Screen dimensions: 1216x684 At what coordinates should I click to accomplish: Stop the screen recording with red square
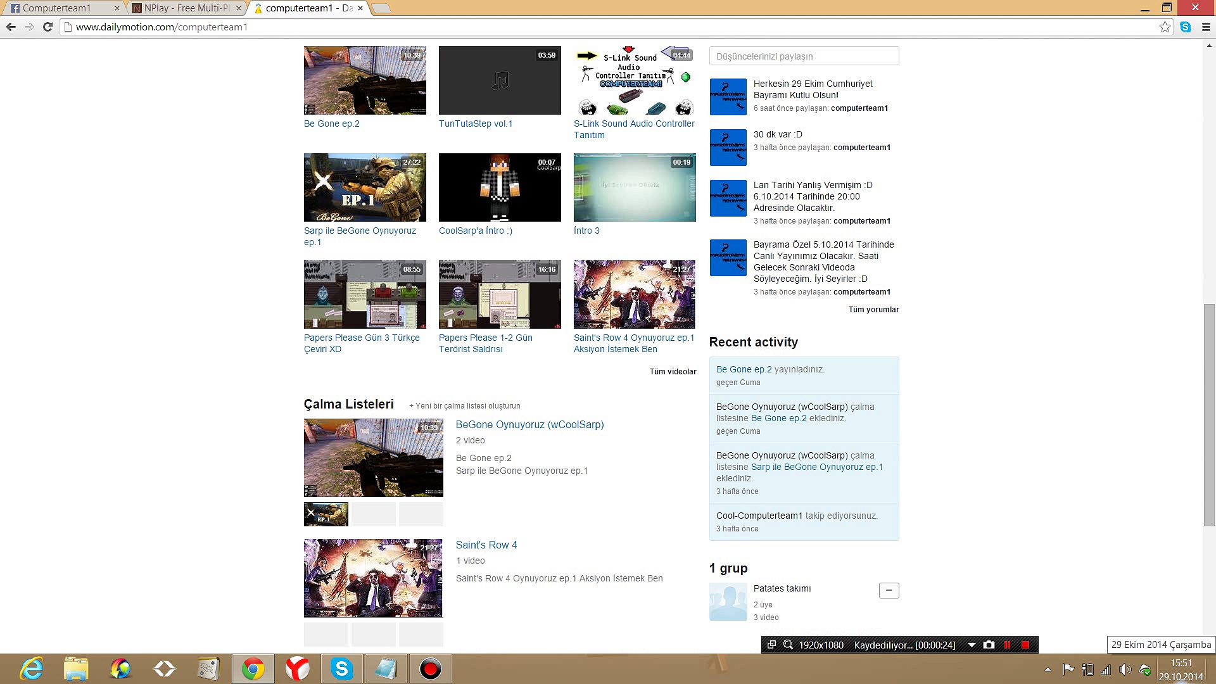tap(1025, 645)
